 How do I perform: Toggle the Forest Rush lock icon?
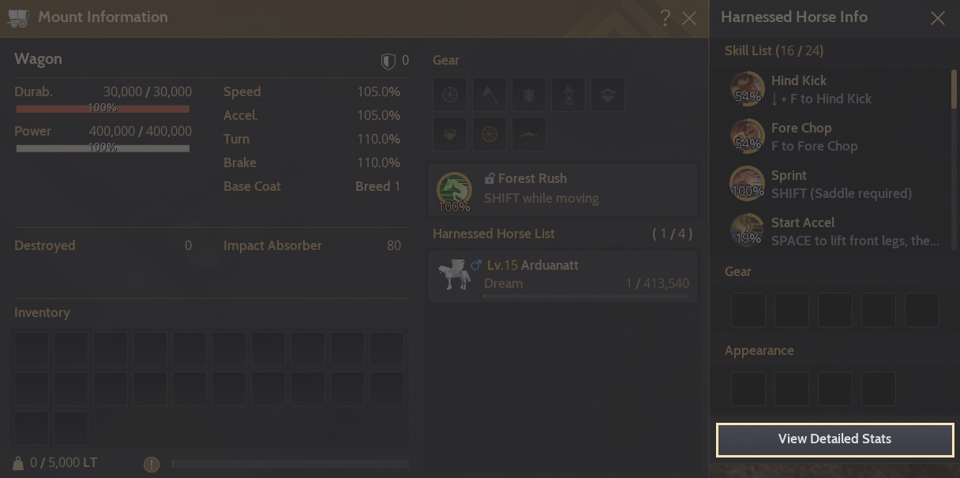pos(489,179)
